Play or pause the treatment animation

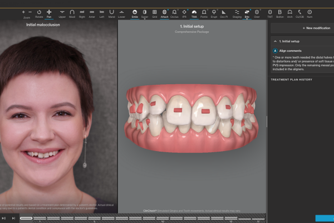(4, 218)
